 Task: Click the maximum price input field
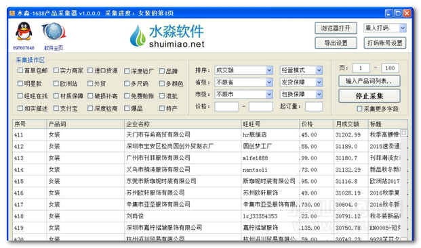click(261, 106)
